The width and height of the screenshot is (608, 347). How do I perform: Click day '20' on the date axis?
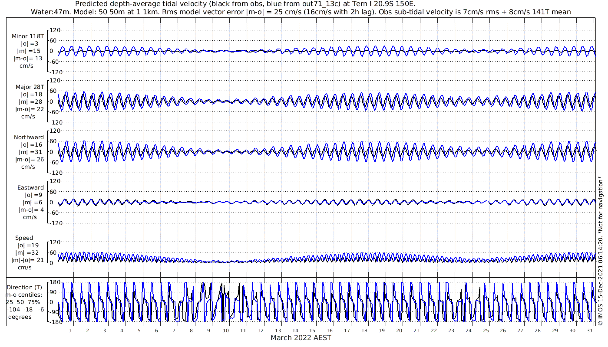coord(399,330)
